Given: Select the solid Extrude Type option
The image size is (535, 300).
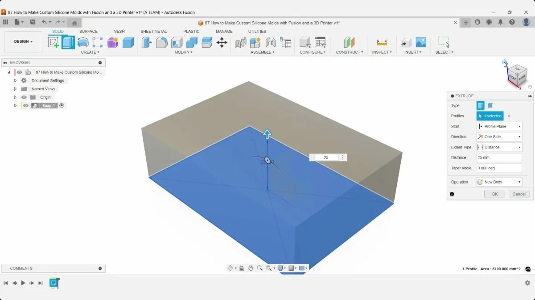Looking at the screenshot, I should (x=480, y=106).
